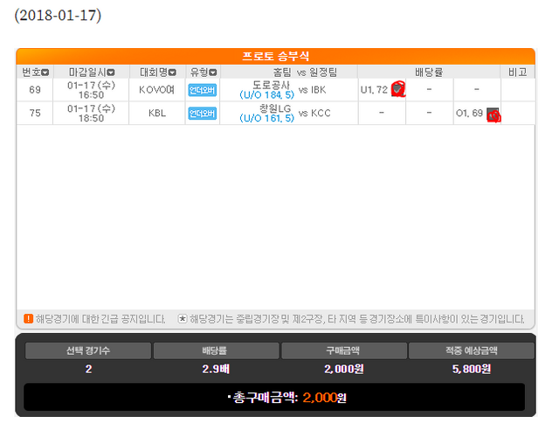Screen dimensions: 559x430
Task: Click the 선택 경기수 summary header
Action: pyautogui.click(x=88, y=350)
